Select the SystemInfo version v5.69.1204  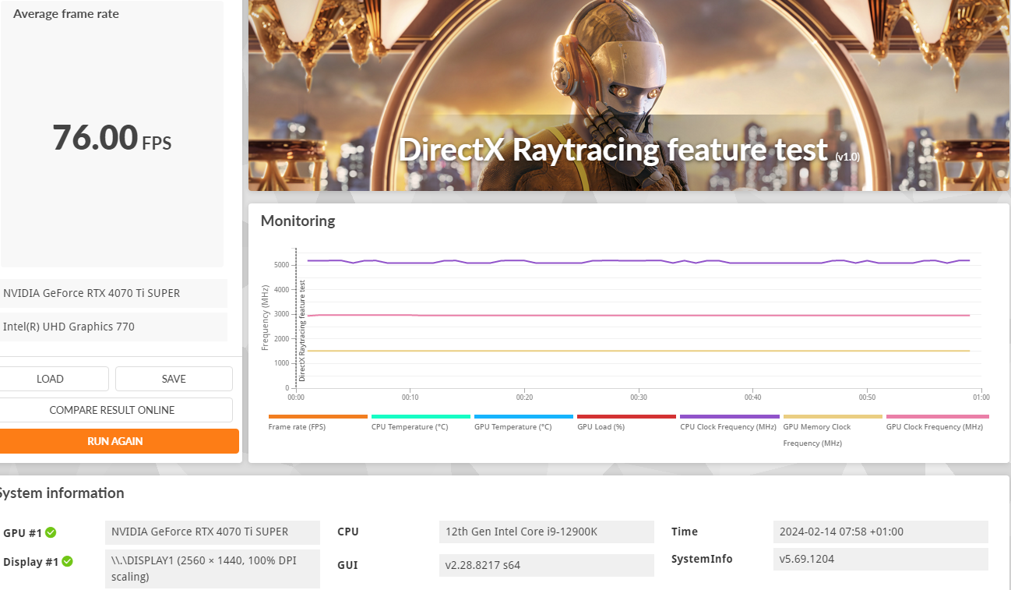[x=881, y=559]
